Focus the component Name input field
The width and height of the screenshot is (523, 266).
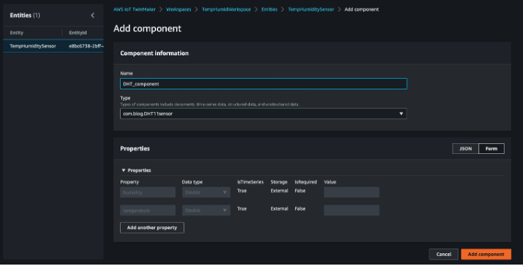coord(263,84)
